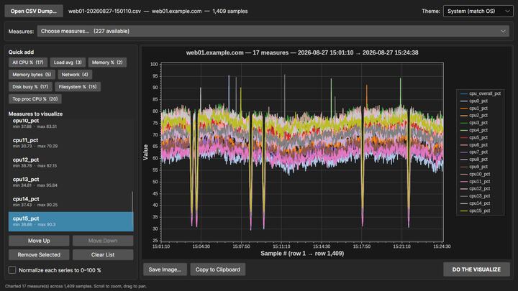Screen dimensions: 518x291
Task: Click cpu2_pct legend entry
Action: click(x=474, y=116)
